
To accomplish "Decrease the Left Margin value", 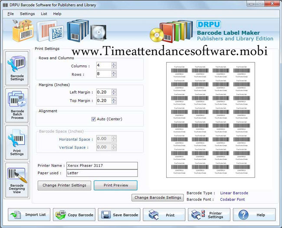I will [114, 94].
